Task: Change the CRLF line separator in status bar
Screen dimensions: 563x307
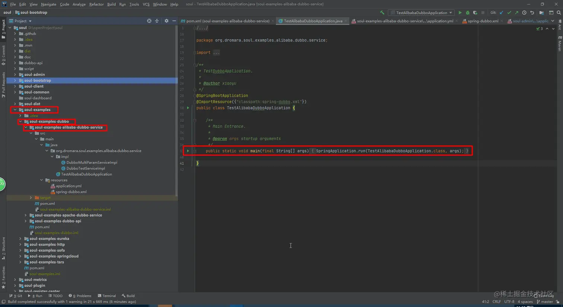Action: (x=497, y=302)
